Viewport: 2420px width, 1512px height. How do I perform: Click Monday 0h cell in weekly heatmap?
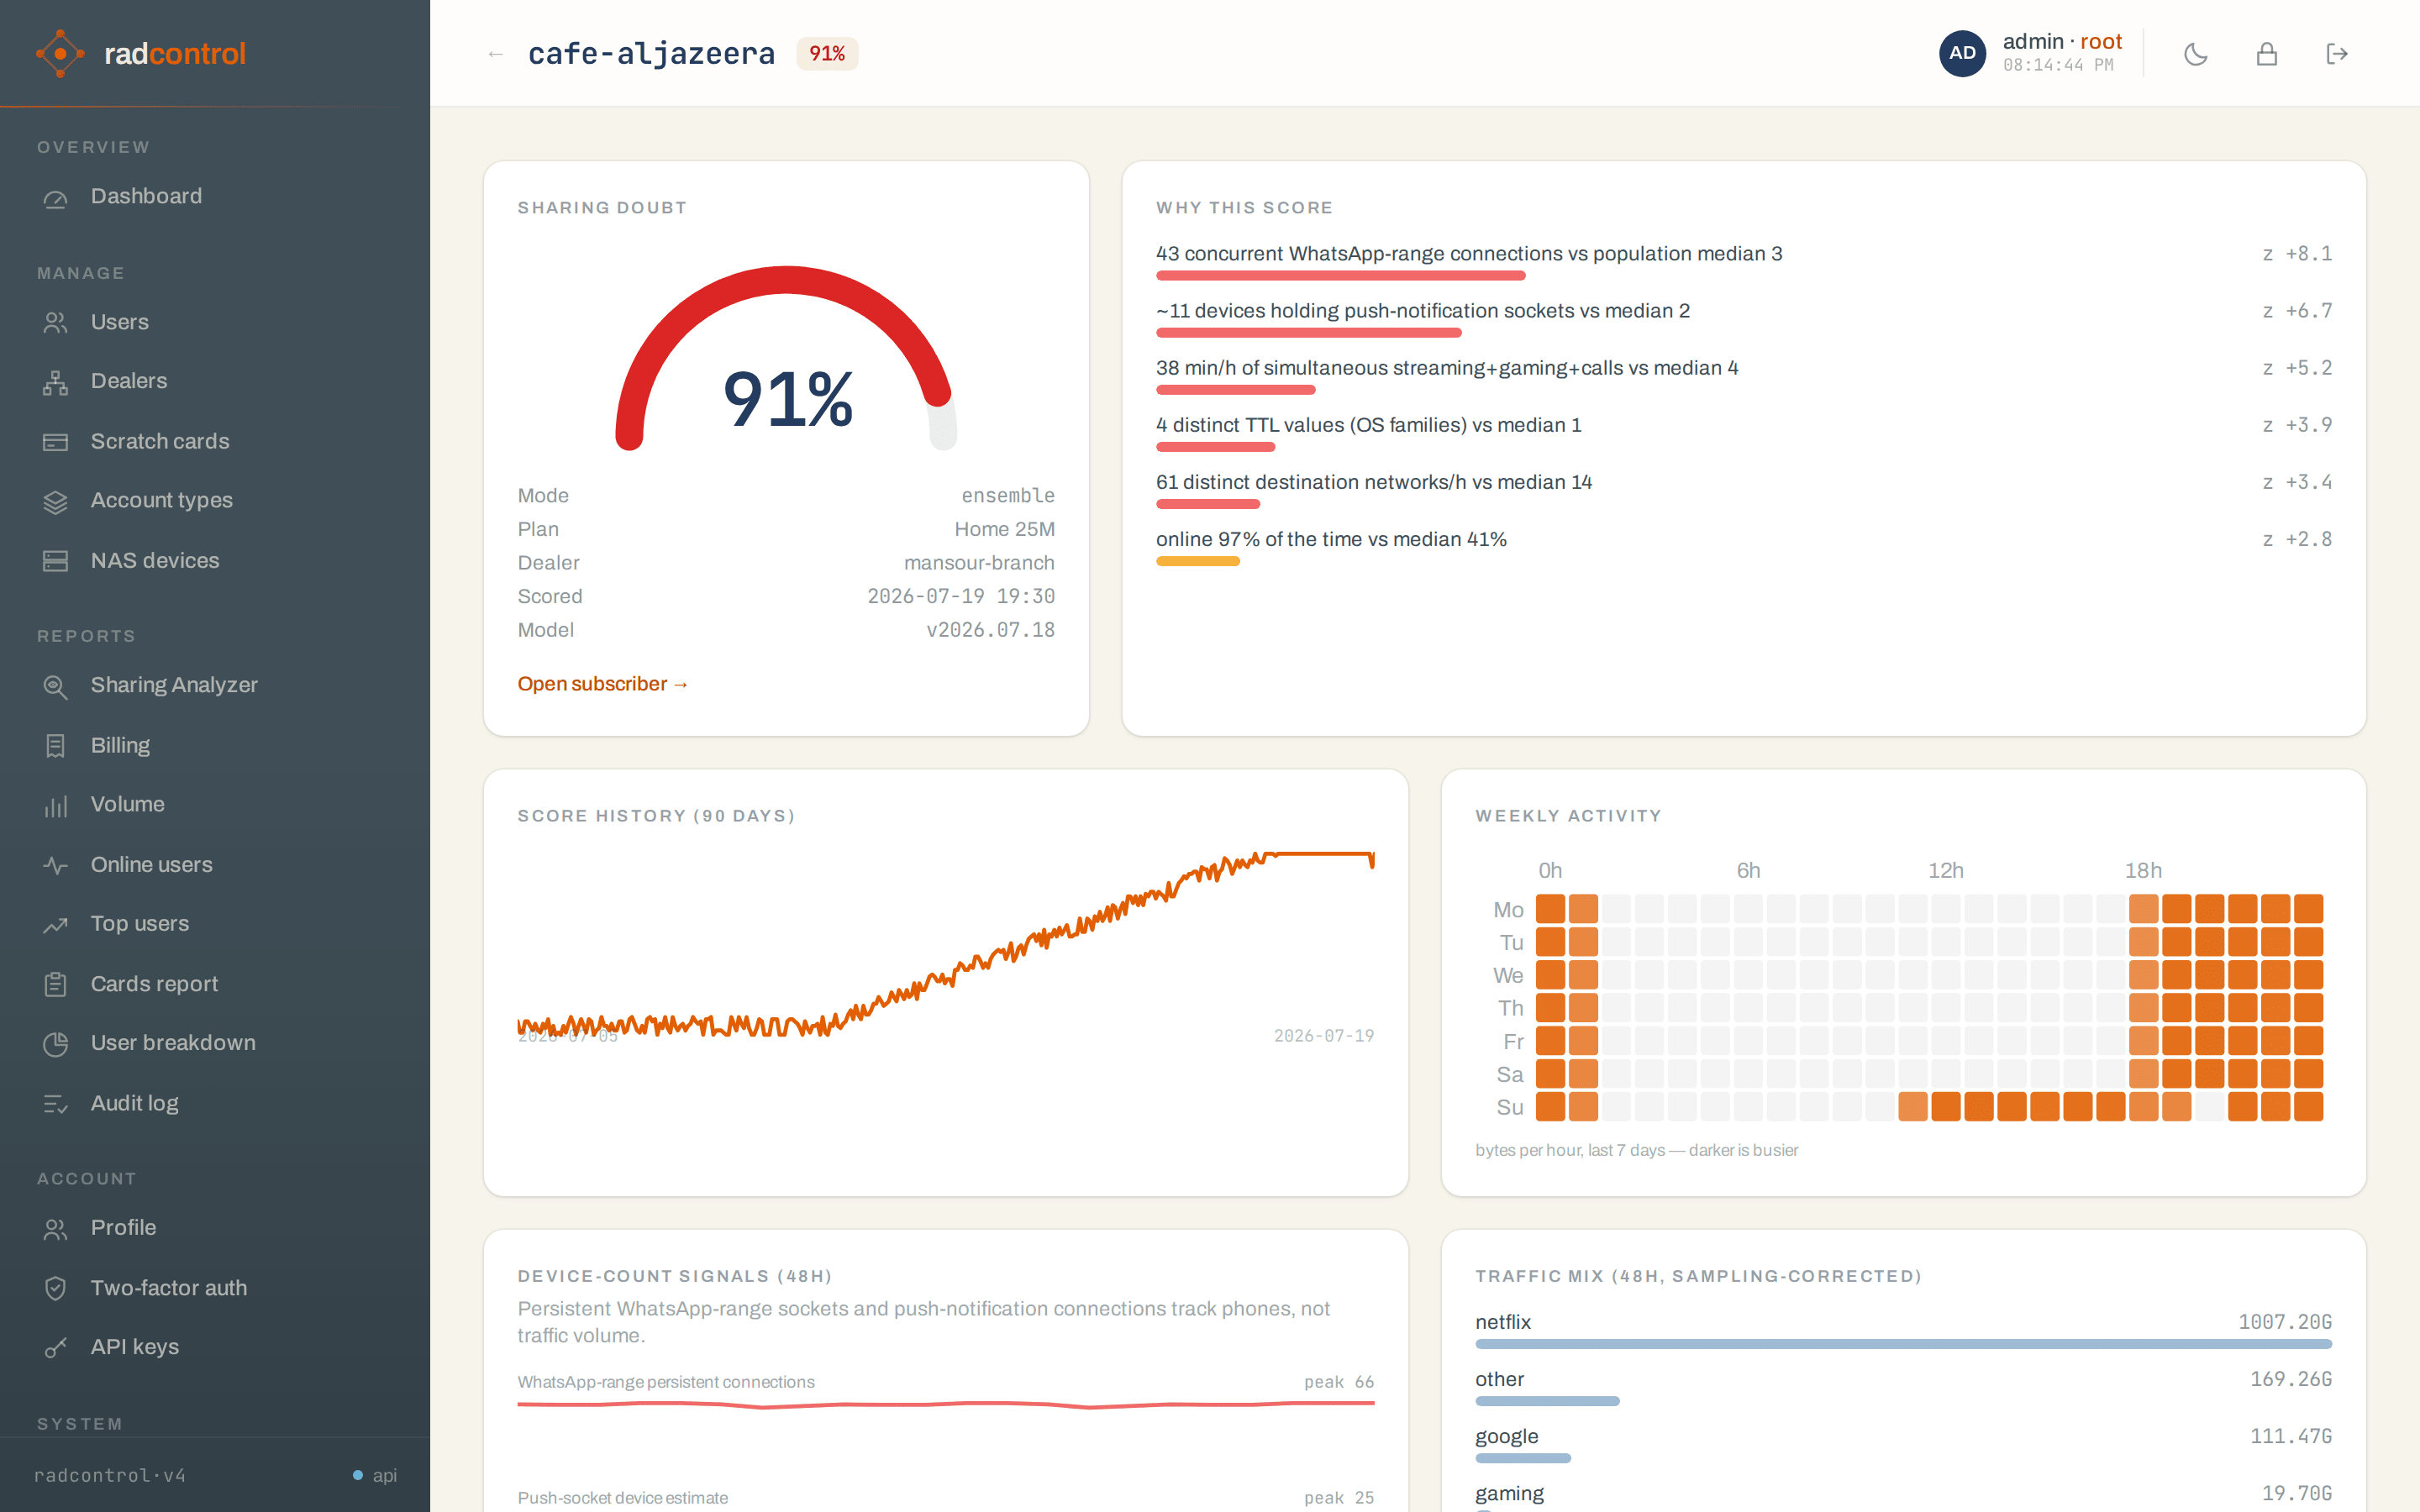click(x=1550, y=909)
